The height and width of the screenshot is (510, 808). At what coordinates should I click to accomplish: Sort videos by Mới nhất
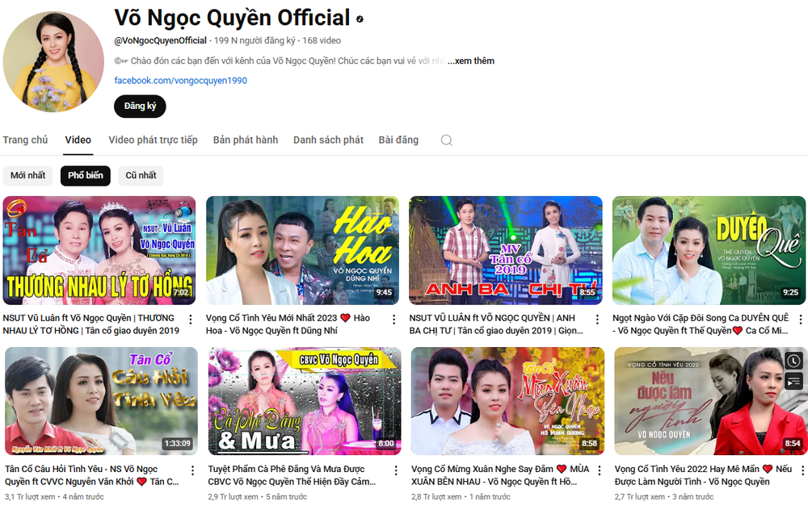click(27, 175)
